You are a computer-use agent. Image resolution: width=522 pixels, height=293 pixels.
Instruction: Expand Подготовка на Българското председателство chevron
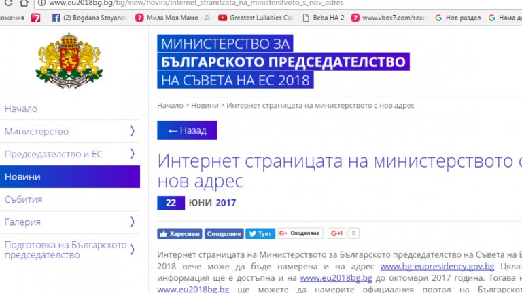[x=133, y=250]
